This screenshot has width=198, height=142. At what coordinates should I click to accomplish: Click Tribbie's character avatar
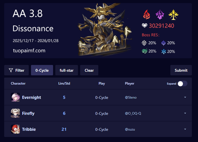tap(15, 129)
